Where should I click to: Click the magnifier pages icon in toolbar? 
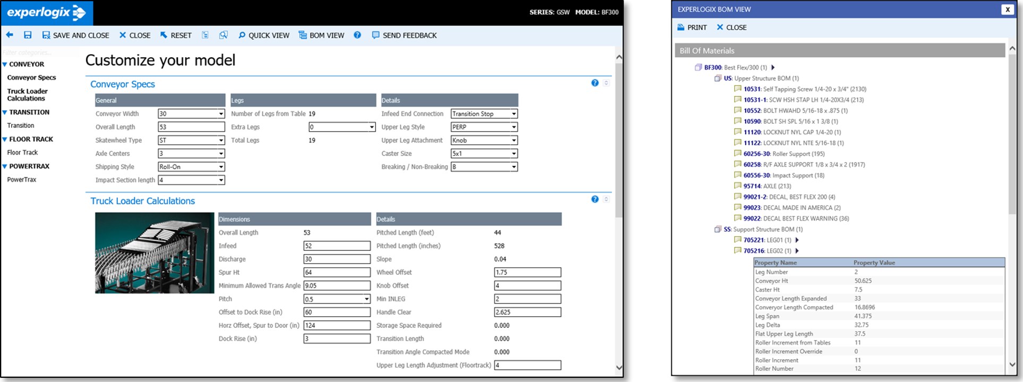tap(224, 35)
